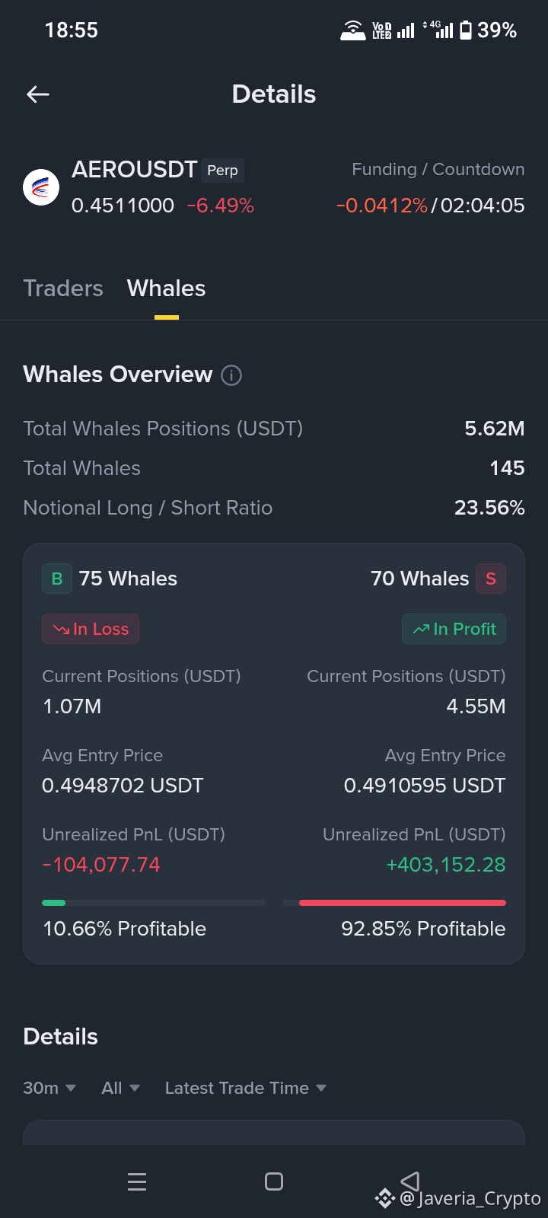Tap the red S sell badge
Image resolution: width=548 pixels, height=1218 pixels.
pos(491,579)
